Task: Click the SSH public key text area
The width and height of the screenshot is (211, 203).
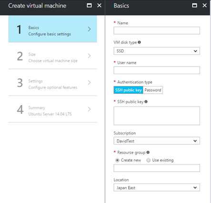Action: click(157, 116)
